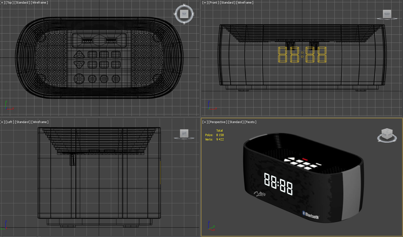Open the [+] menu in the Perspective viewport
Screen dimensions: 403x237
205,122
